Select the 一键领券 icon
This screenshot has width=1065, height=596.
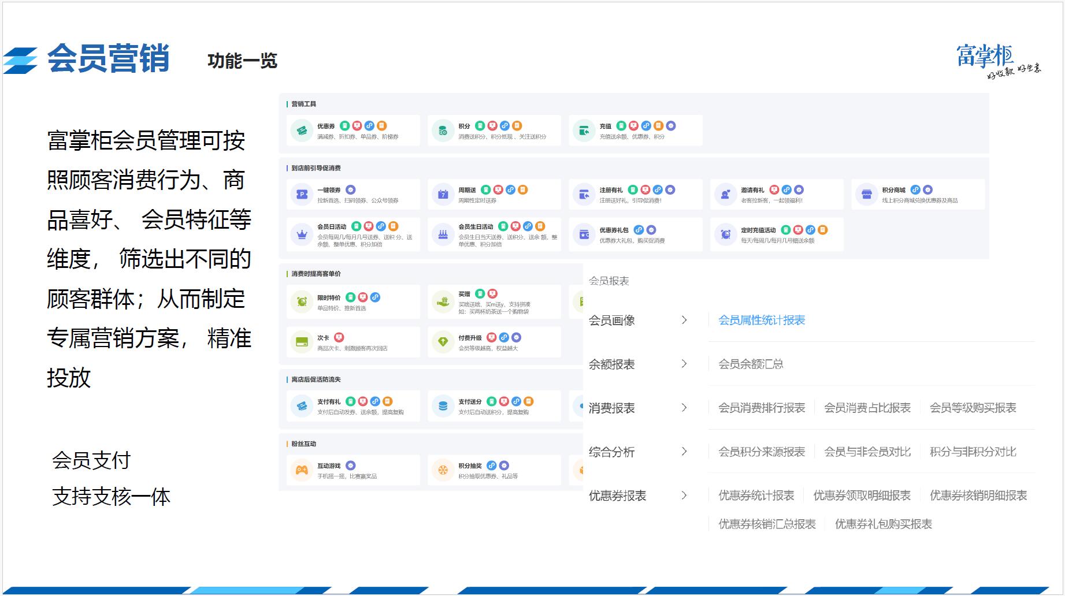click(302, 195)
